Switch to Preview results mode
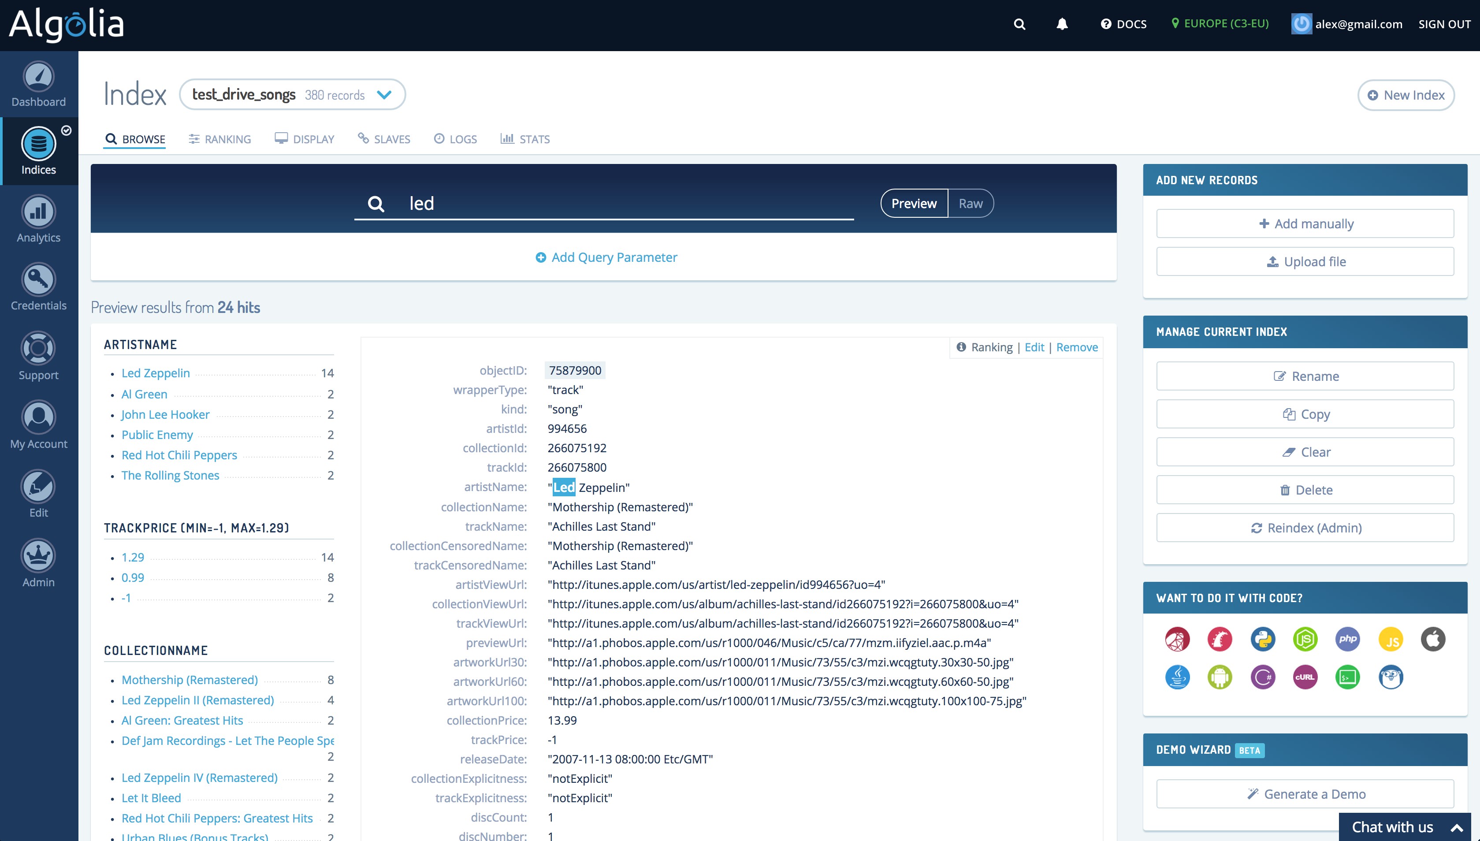The height and width of the screenshot is (841, 1480). click(x=914, y=203)
